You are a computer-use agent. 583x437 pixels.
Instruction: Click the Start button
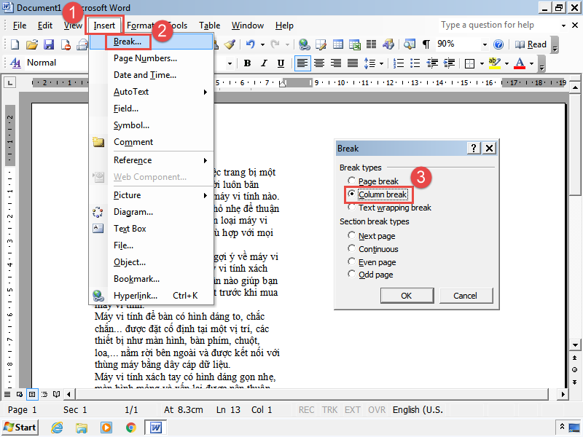(x=20, y=428)
